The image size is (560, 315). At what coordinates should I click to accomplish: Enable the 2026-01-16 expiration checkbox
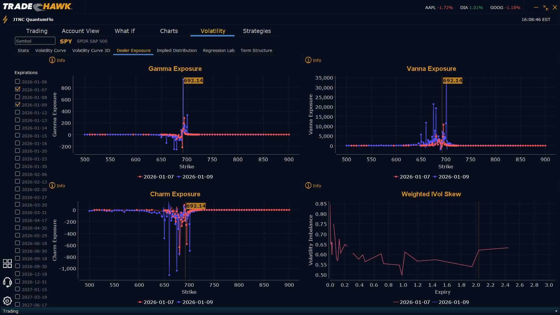17,143
